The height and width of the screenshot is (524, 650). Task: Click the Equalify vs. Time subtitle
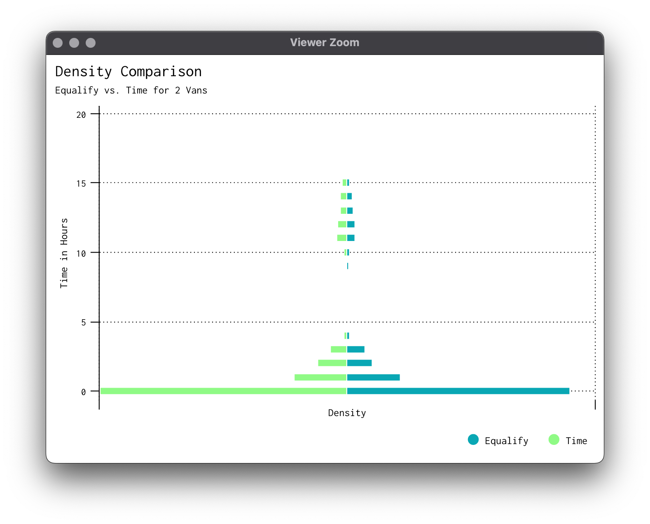(x=131, y=90)
